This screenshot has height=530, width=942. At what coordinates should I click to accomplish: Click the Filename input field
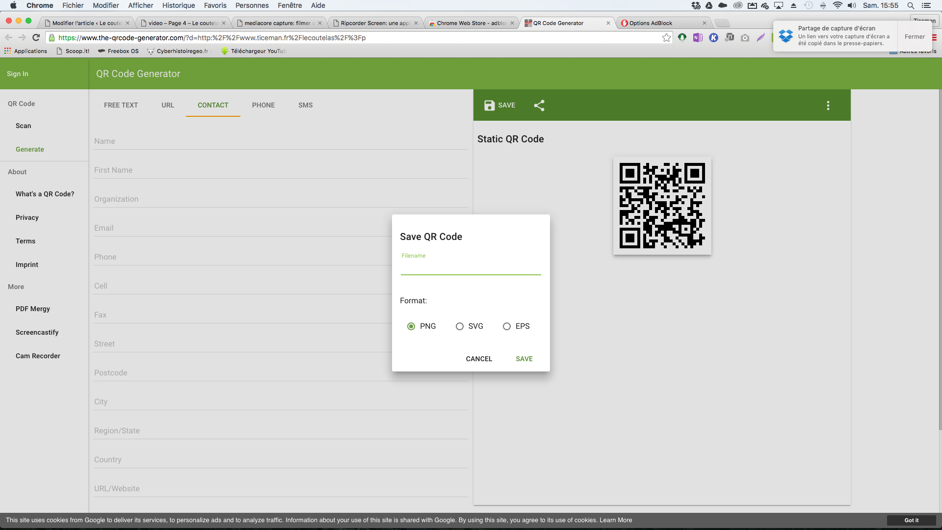pyautogui.click(x=471, y=268)
